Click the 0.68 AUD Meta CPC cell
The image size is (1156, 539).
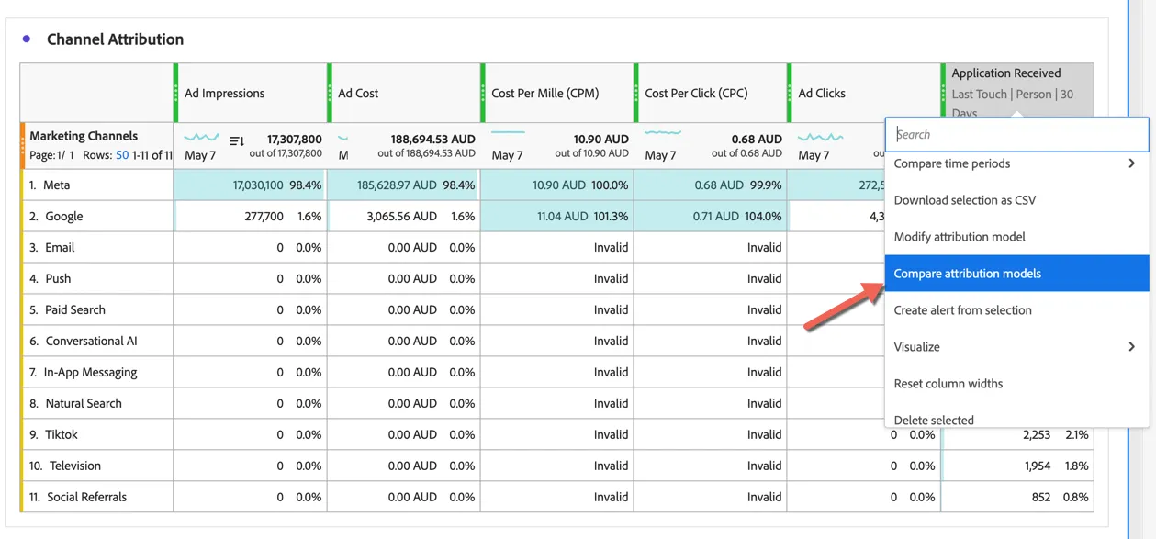click(711, 185)
